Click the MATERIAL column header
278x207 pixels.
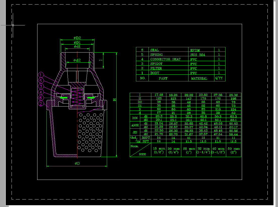[x=199, y=78]
